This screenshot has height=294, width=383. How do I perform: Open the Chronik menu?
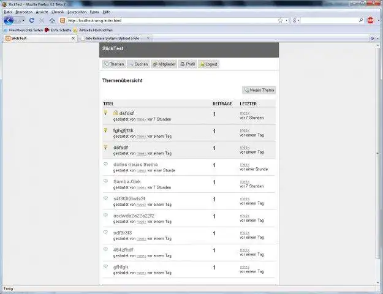[58, 12]
